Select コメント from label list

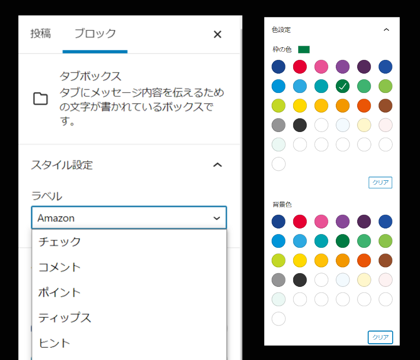coord(129,267)
